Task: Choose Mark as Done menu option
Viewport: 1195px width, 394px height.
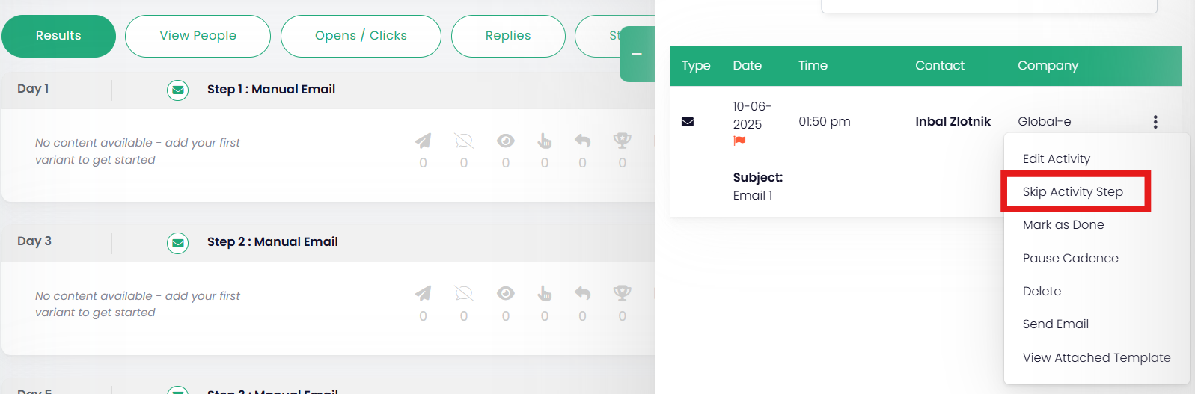Action: click(1063, 225)
